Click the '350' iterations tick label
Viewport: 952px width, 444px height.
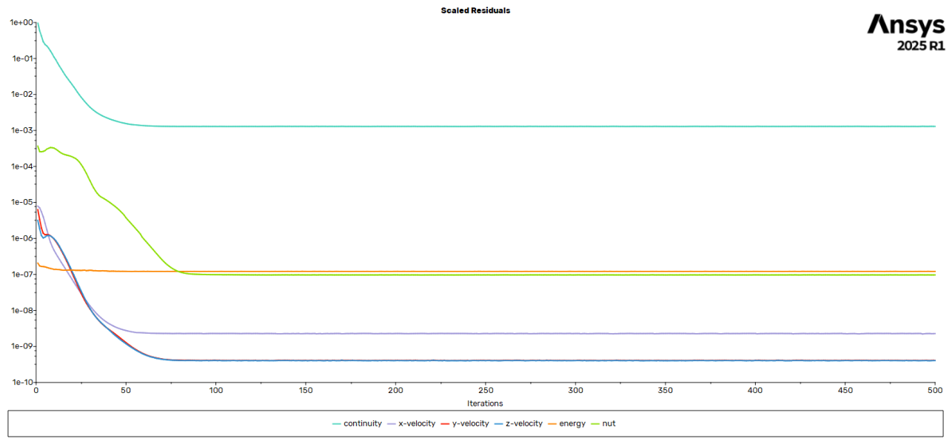point(666,390)
